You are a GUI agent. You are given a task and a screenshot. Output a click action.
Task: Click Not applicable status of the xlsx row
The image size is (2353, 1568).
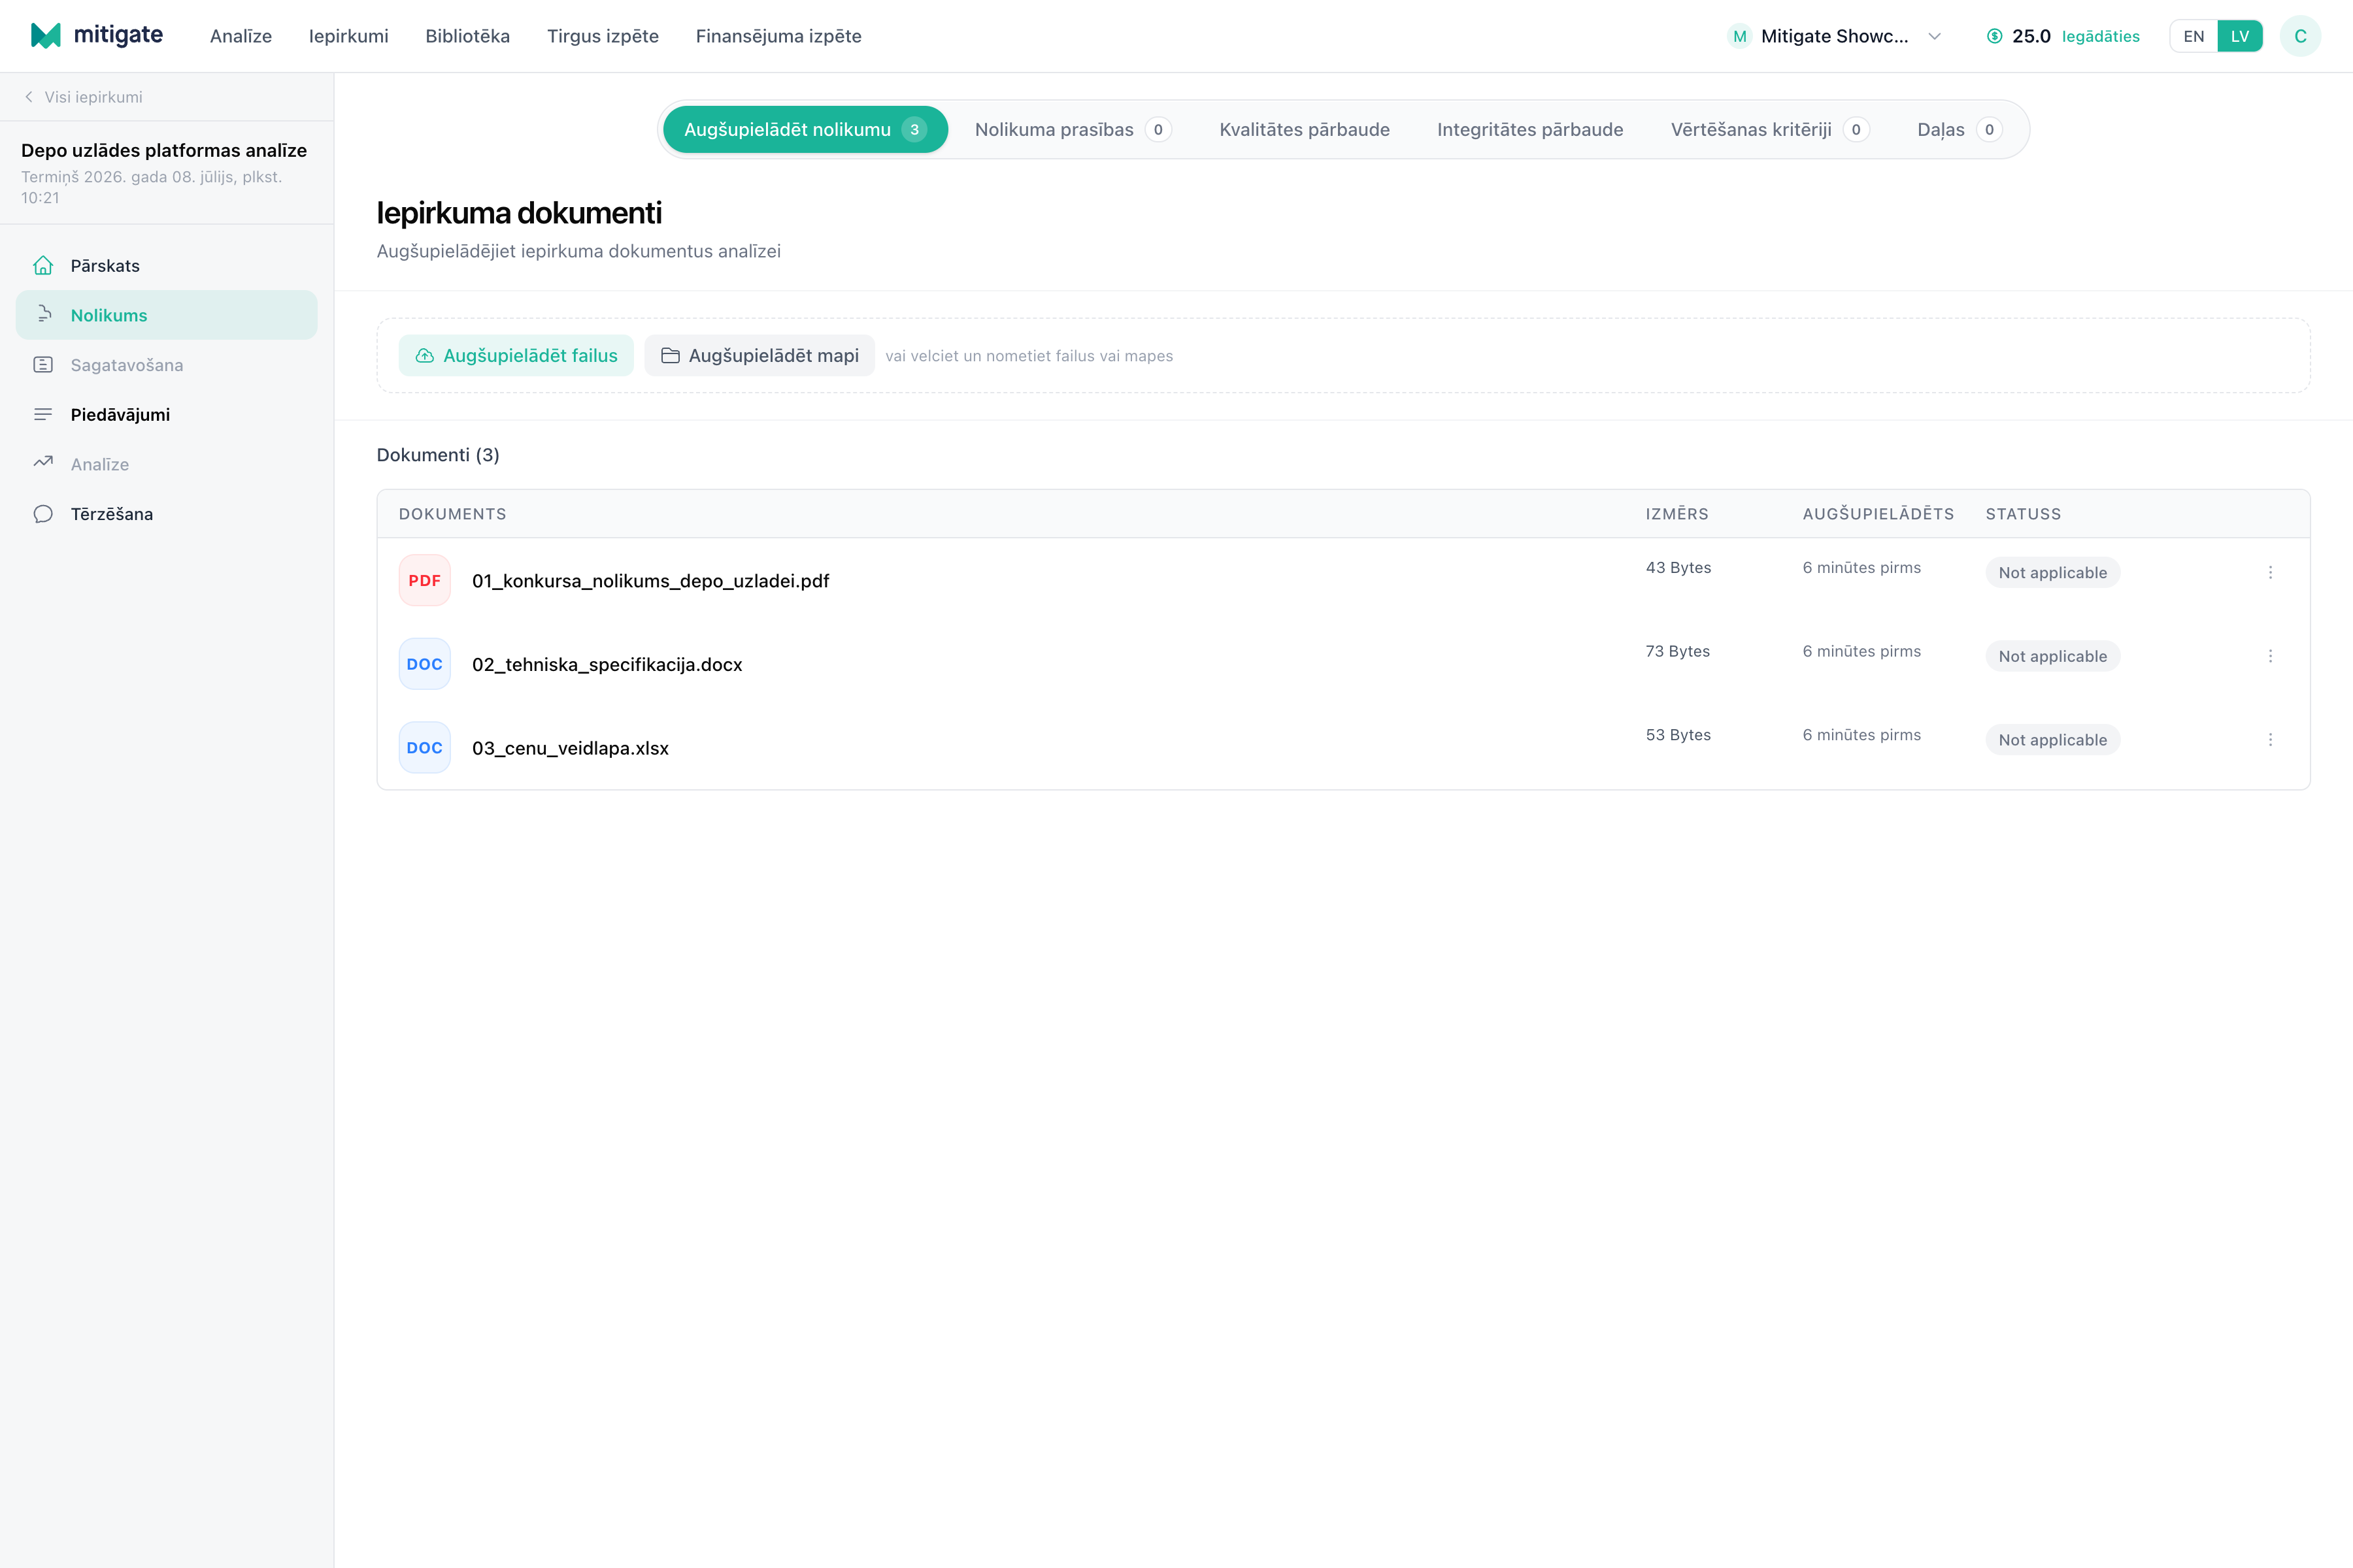click(2052, 740)
